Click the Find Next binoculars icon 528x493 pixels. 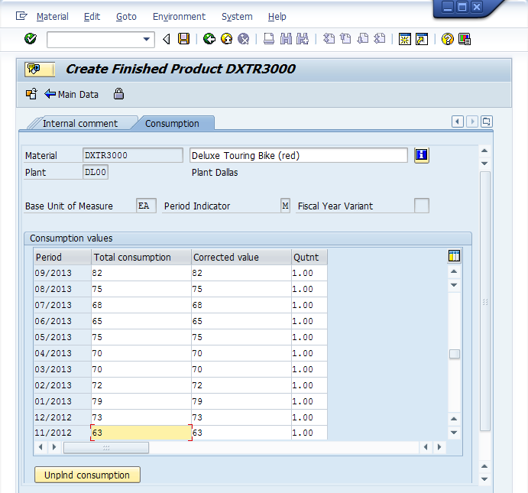click(x=303, y=39)
